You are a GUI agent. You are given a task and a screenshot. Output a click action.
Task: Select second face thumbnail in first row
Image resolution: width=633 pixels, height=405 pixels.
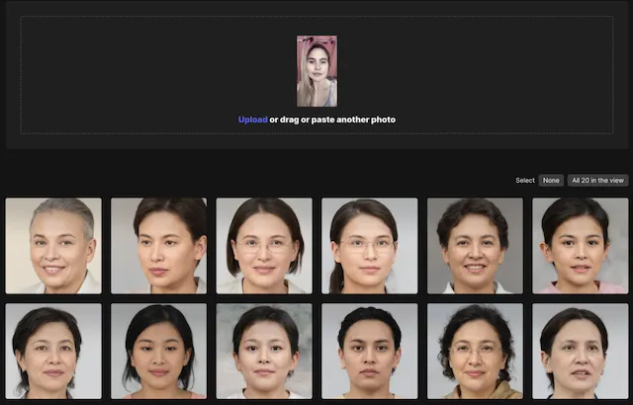tap(158, 246)
